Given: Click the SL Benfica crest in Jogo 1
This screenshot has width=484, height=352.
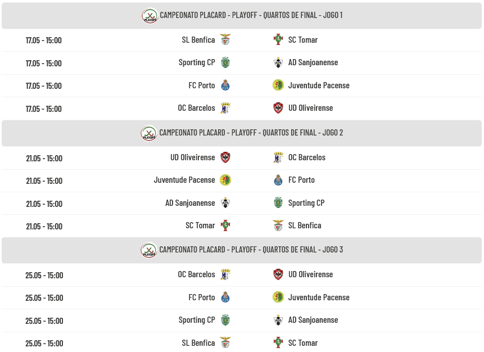Looking at the screenshot, I should tap(225, 40).
